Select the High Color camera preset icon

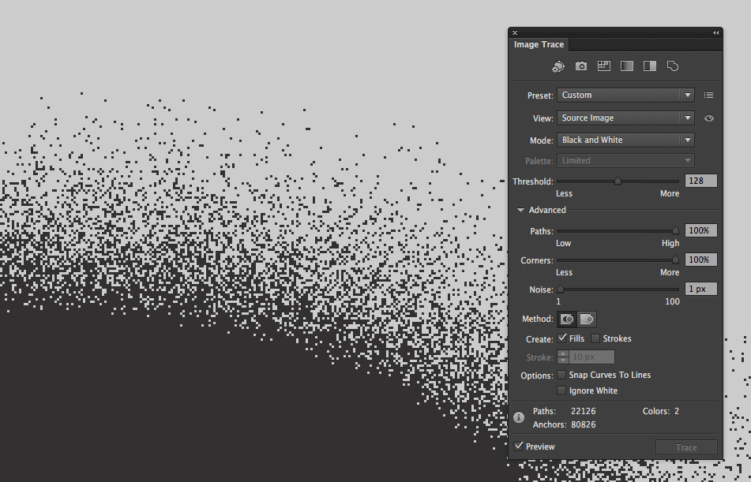(x=581, y=66)
